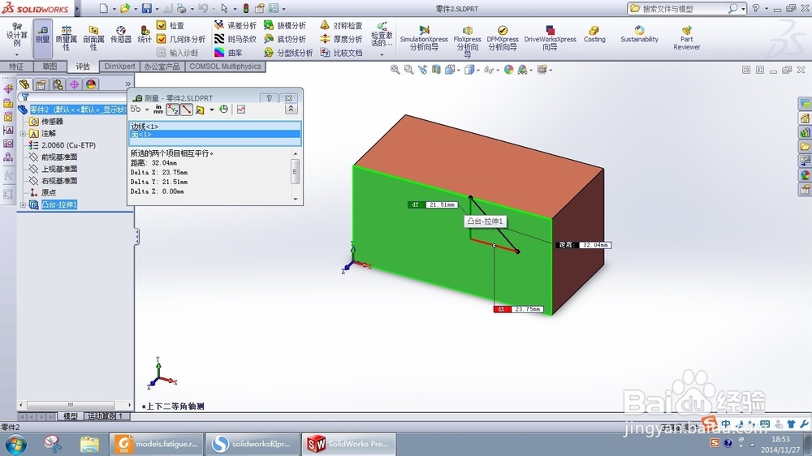Open Part Reviewer
Viewport: 812px width, 456px height.
point(687,38)
